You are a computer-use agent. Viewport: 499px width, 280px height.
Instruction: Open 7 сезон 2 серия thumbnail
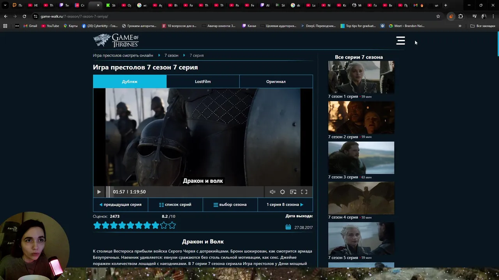pos(361,117)
